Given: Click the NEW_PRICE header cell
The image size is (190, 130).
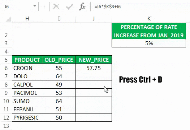Looking at the screenshot, I should (94, 60).
